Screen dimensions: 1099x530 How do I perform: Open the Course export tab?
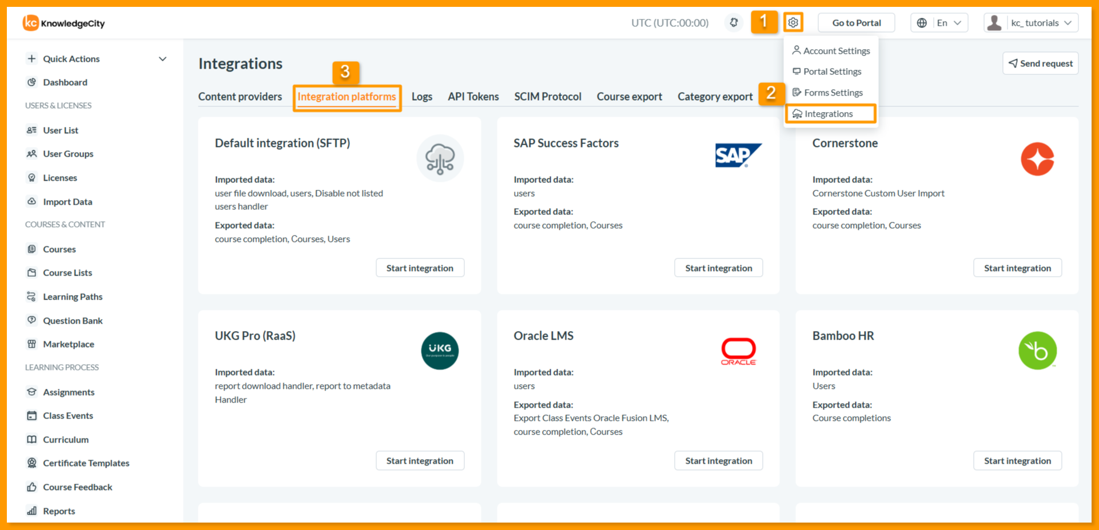[x=630, y=97]
